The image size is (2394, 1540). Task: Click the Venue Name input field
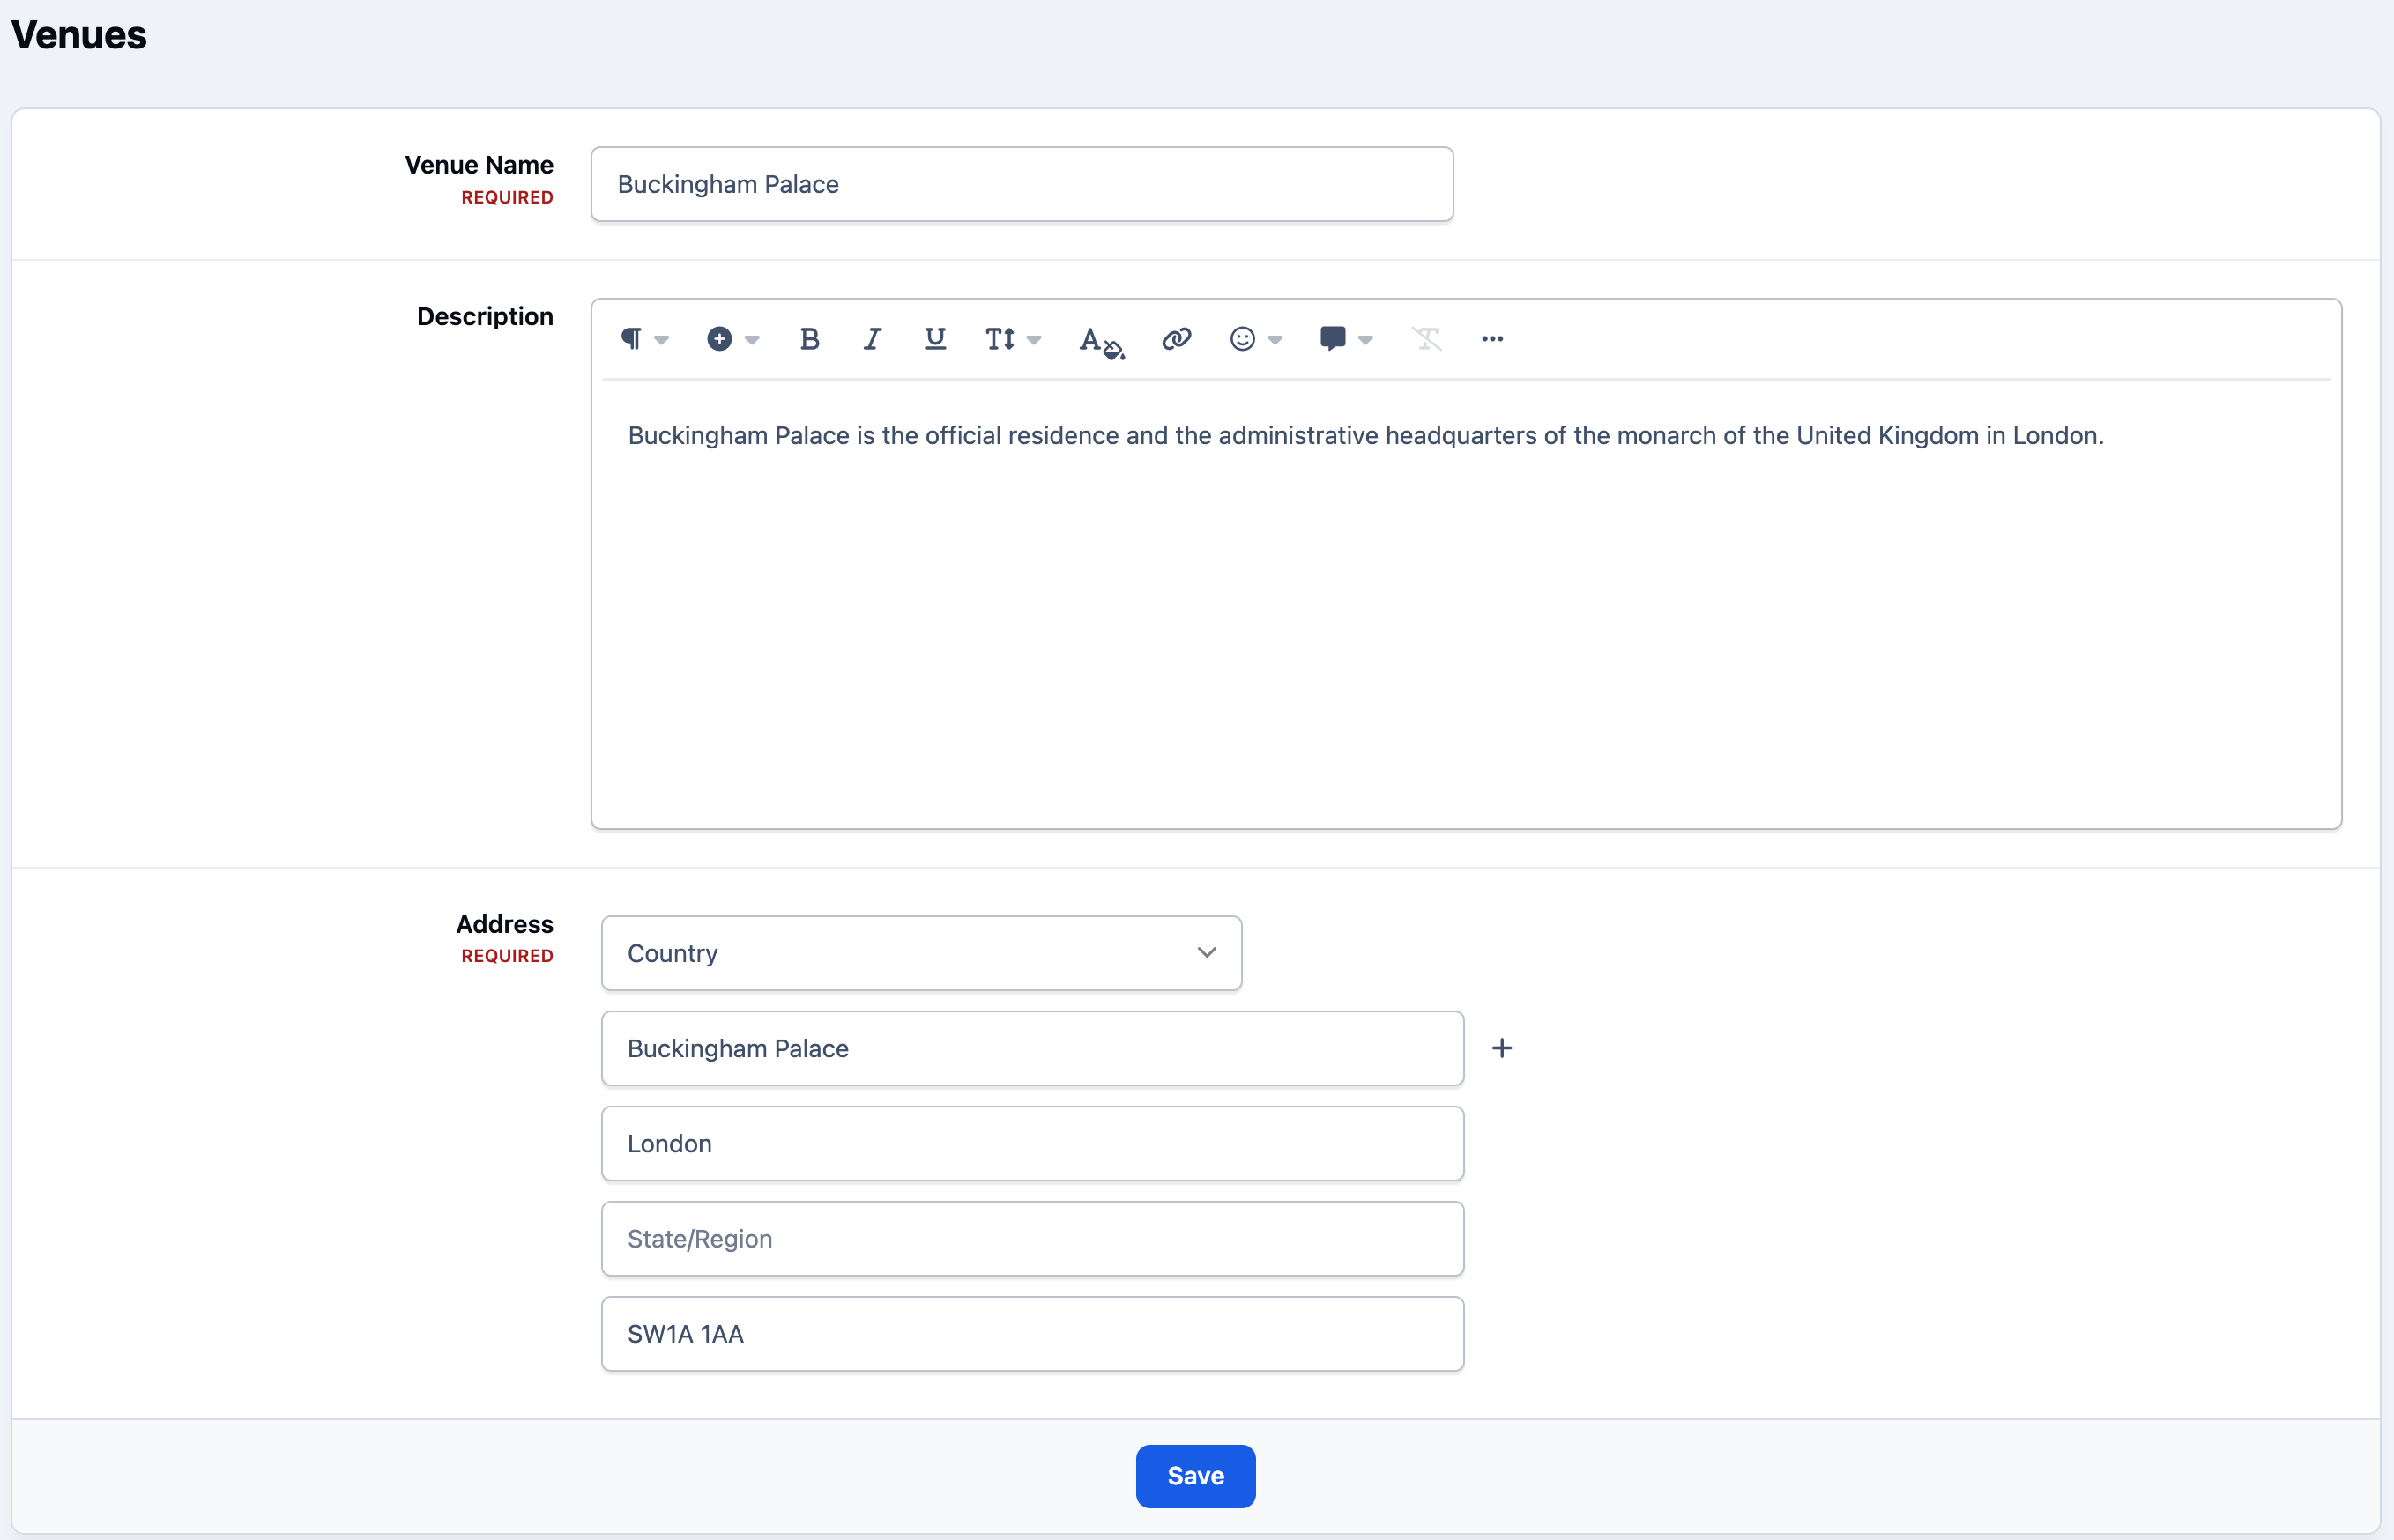point(1022,184)
